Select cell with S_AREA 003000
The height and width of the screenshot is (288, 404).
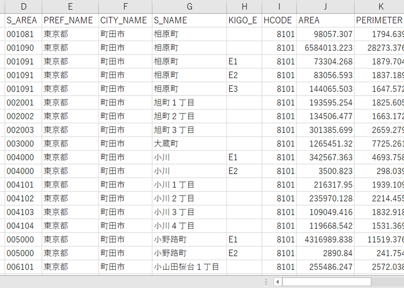pyautogui.click(x=24, y=144)
